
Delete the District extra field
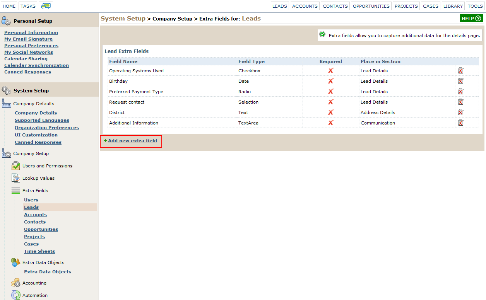coord(460,112)
